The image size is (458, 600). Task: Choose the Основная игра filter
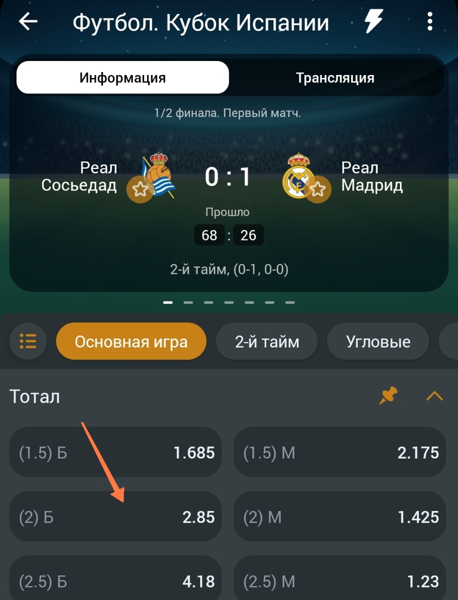[x=131, y=342]
